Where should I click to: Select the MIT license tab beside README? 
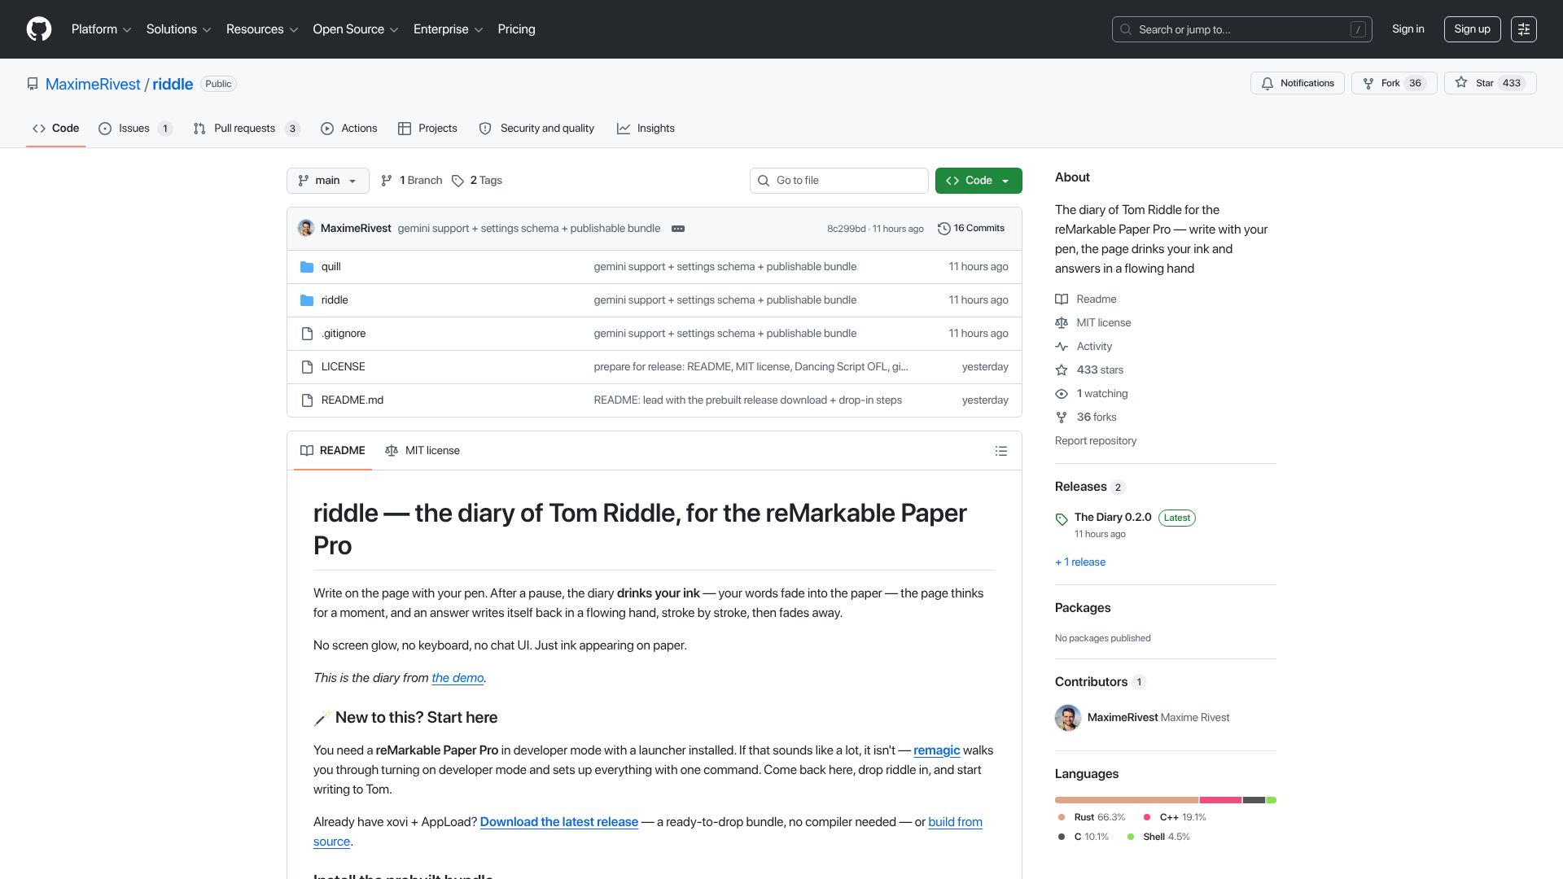[422, 451]
